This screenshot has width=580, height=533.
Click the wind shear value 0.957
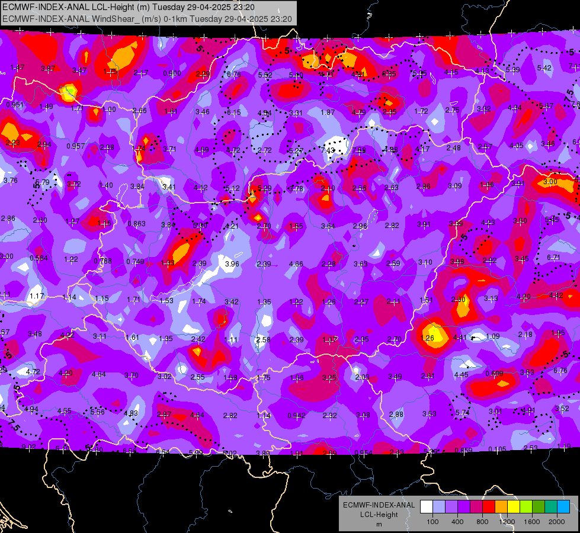[x=76, y=146]
